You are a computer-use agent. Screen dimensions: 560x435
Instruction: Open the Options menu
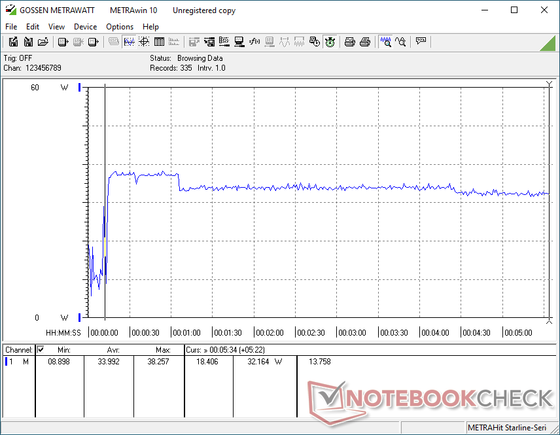pyautogui.click(x=120, y=27)
